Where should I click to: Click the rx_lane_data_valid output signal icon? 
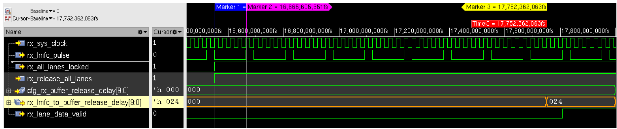(20, 114)
